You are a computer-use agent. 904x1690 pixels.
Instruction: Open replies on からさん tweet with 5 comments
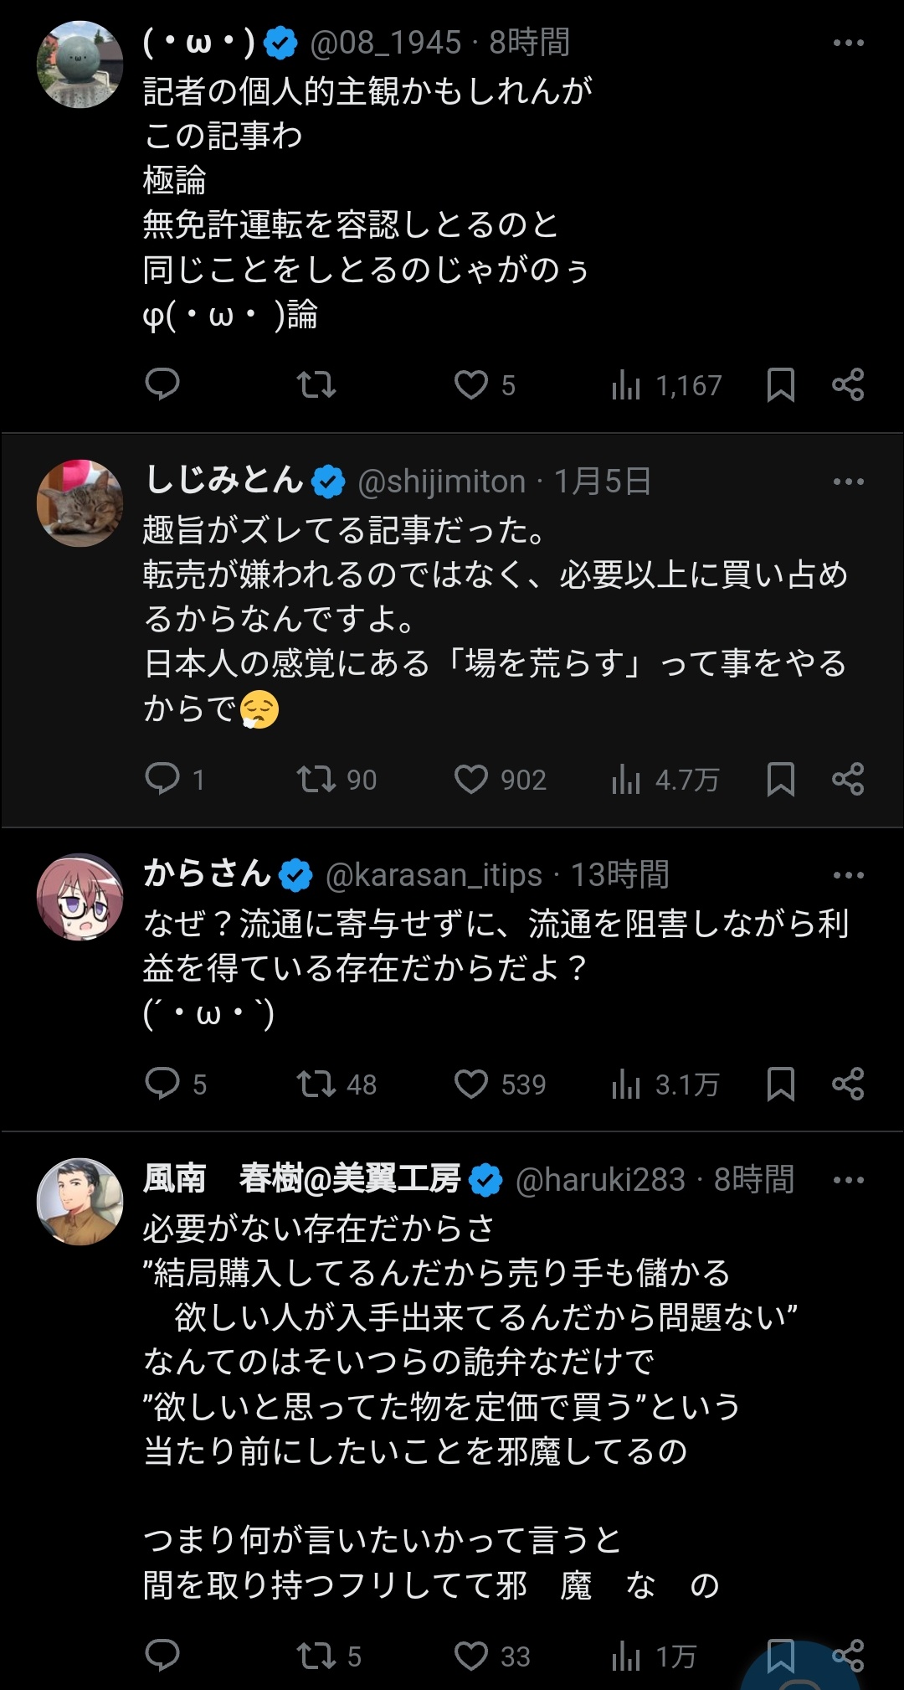pos(162,1084)
